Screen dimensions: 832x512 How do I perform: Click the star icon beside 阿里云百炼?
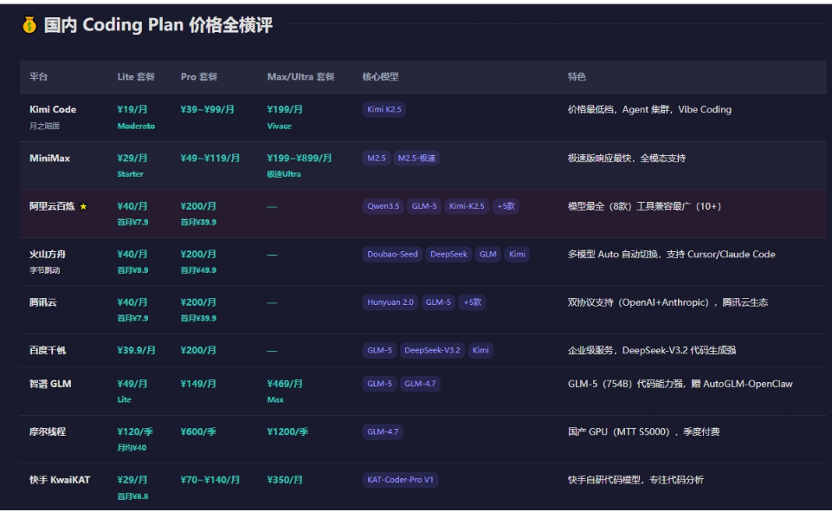tap(83, 207)
